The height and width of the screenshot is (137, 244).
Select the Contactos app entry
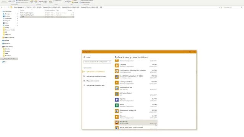click(x=136, y=65)
